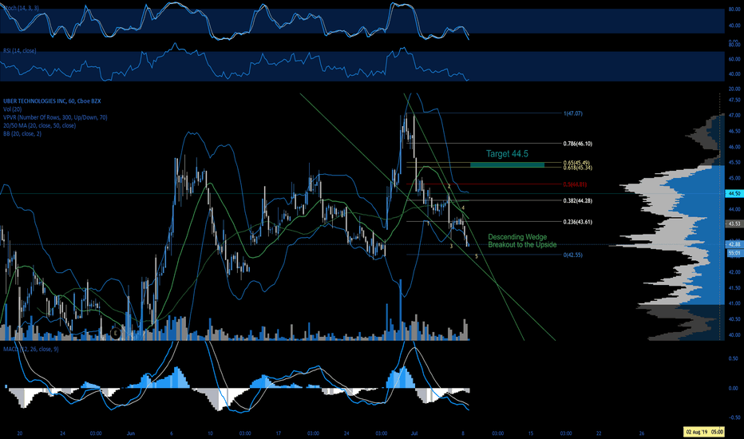This screenshot has height=439, width=744.
Task: Click the Fibonacci level 0(42.55) label
Action: click(572, 255)
